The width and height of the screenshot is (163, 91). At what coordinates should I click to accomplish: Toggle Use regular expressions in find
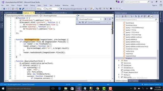[x=86, y=22]
